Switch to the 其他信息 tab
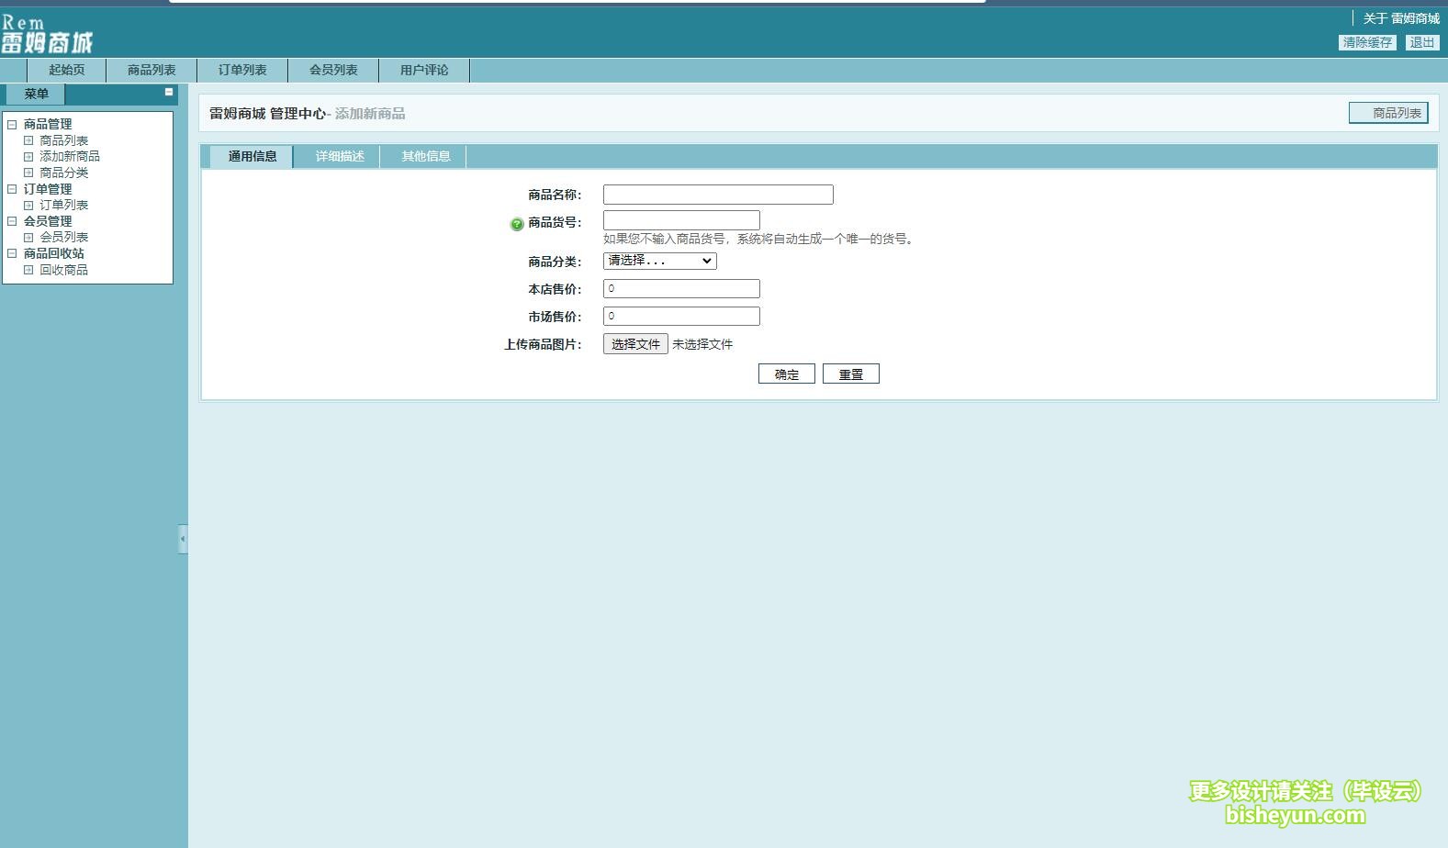This screenshot has height=848, width=1448. point(426,157)
